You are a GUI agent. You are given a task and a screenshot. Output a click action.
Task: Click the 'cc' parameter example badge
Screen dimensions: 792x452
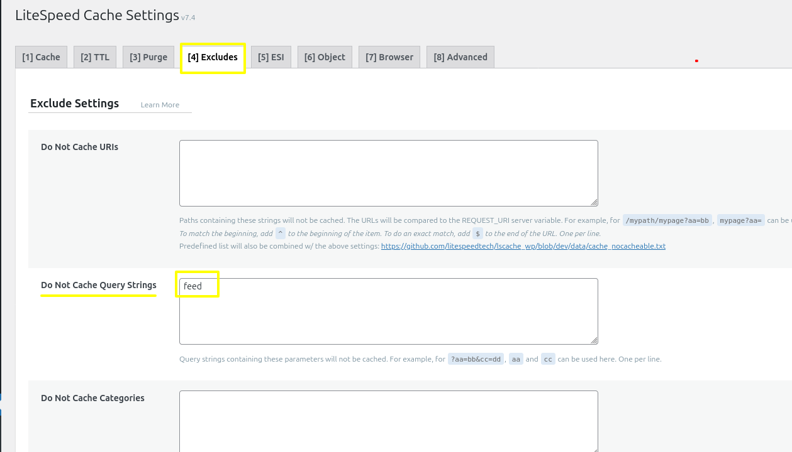coord(547,358)
